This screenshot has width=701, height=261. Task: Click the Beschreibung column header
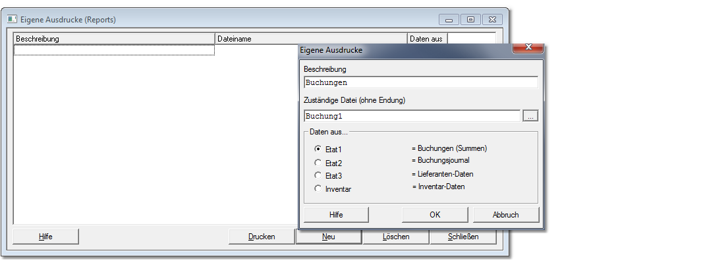pos(115,39)
